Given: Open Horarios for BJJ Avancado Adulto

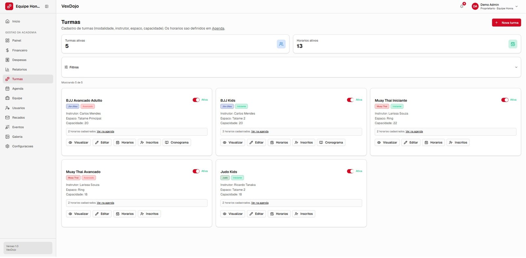Looking at the screenshot, I should tap(125, 143).
